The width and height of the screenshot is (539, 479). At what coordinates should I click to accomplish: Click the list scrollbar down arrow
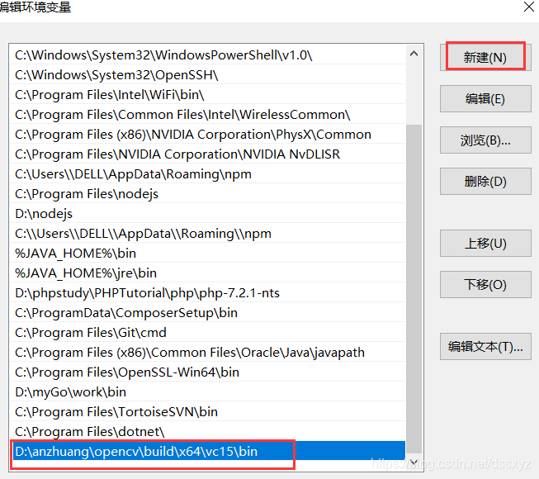click(414, 462)
